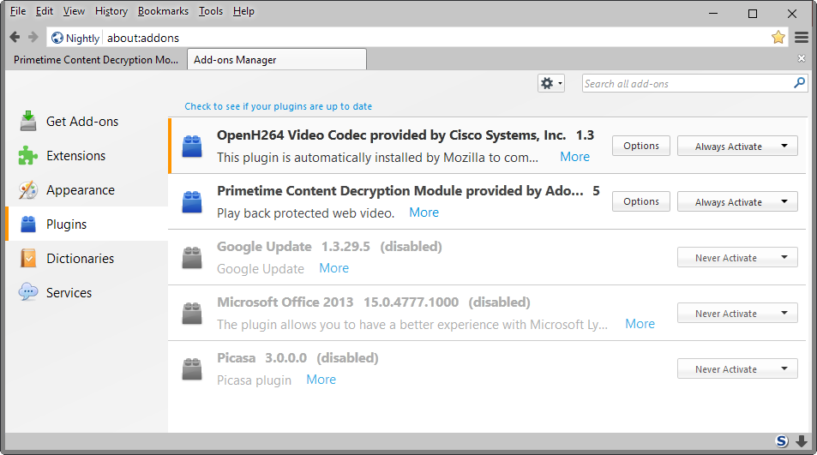Open the Bookmarks menu

[x=163, y=11]
